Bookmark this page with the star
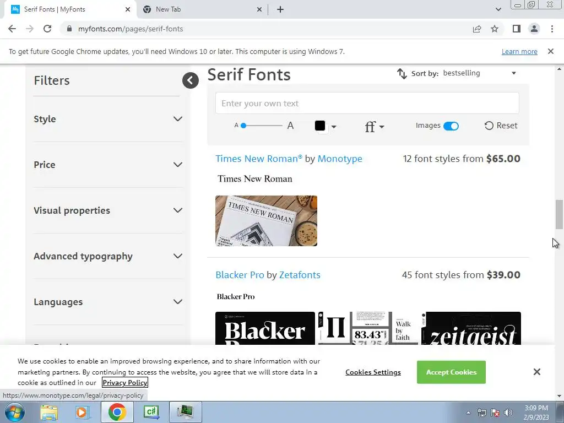This screenshot has height=423, width=564. tap(495, 29)
